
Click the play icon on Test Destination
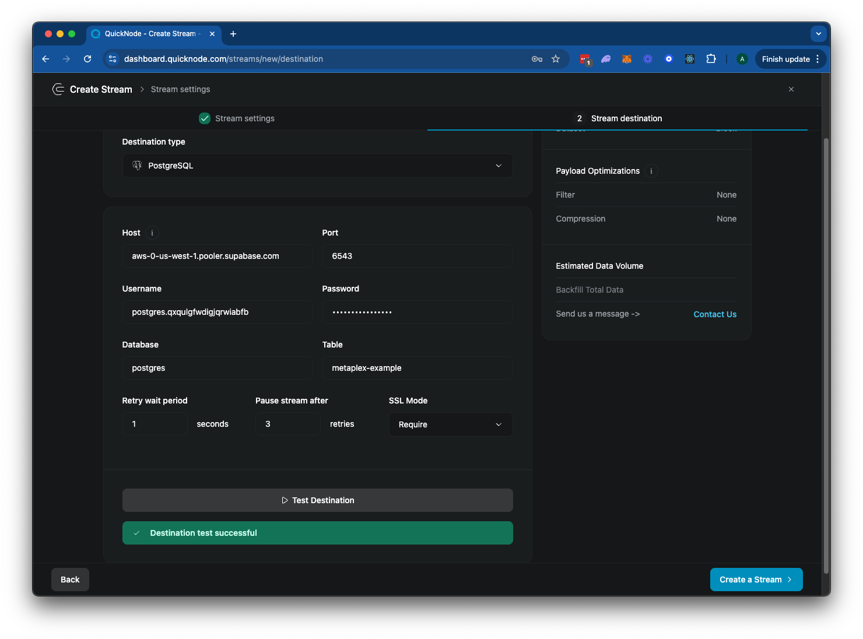click(285, 500)
